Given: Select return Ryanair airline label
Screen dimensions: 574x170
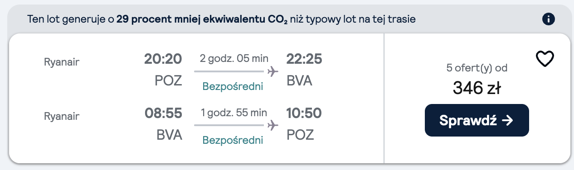Looking at the screenshot, I should tap(62, 116).
